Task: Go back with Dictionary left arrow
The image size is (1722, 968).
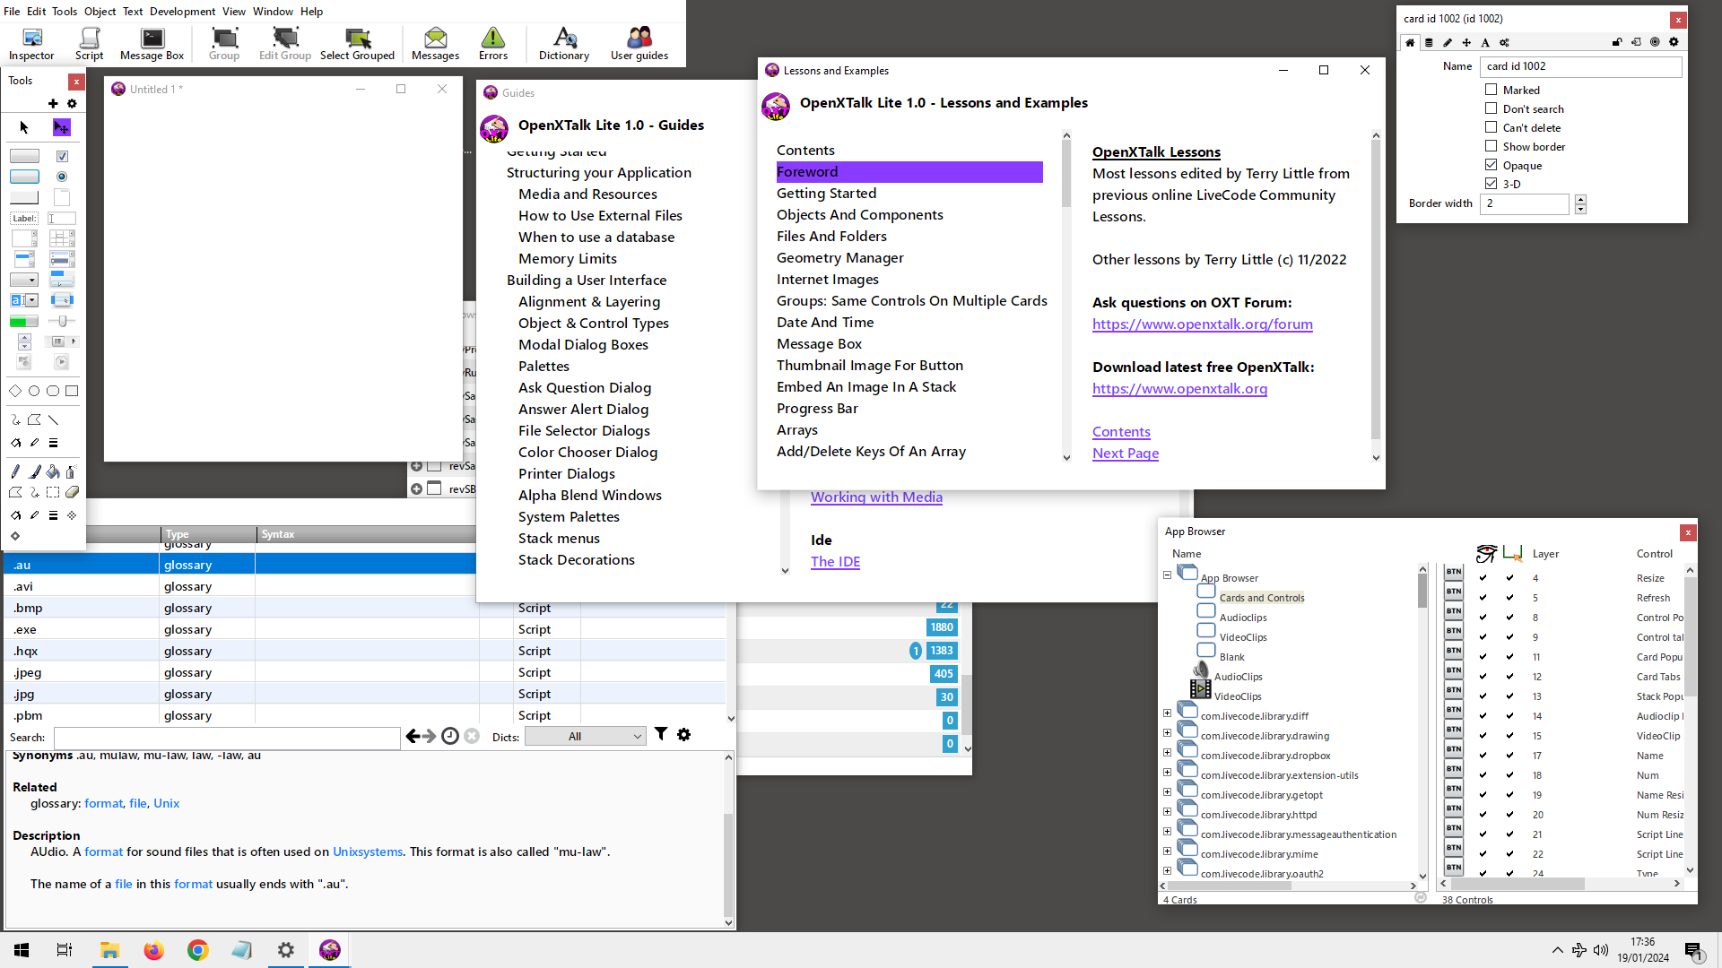Action: click(413, 736)
